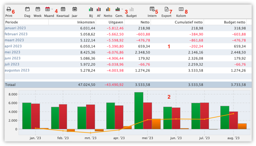256x146 pixels.
Task: Open the Kolom column settings
Action: coord(181,9)
